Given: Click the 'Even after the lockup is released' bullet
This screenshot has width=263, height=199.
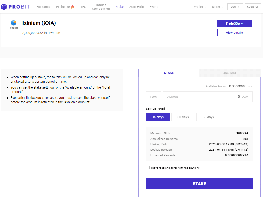Looking at the screenshot, I should point(60,100).
